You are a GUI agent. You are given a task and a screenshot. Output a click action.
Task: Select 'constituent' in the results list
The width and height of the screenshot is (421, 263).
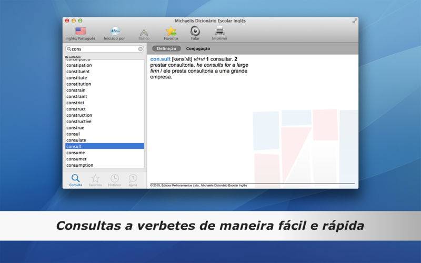pos(105,72)
